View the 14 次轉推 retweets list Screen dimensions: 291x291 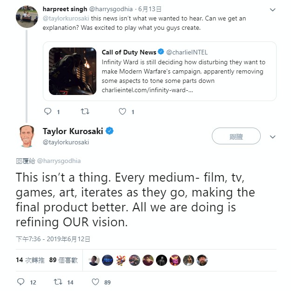coord(29,260)
